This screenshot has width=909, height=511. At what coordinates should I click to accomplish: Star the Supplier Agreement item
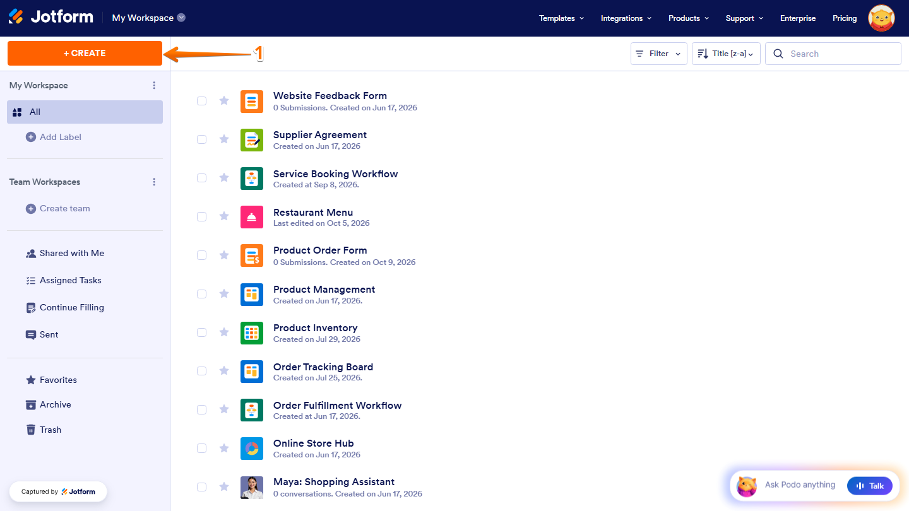coord(224,139)
